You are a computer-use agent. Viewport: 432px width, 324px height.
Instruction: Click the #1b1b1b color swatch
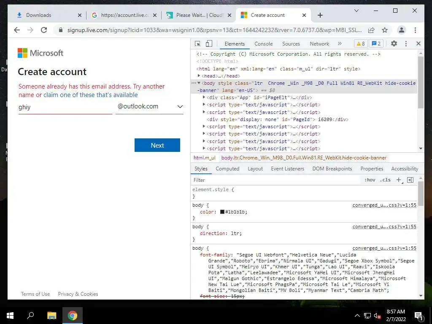click(x=222, y=212)
